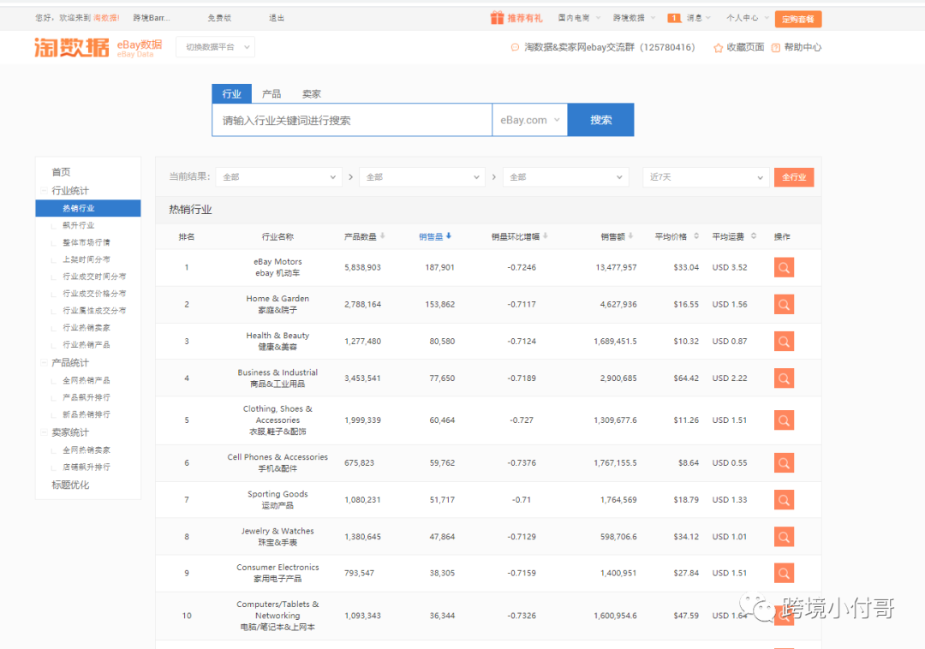The height and width of the screenshot is (649, 925).
Task: Open the 切换数据平台 dropdown
Action: coord(215,47)
